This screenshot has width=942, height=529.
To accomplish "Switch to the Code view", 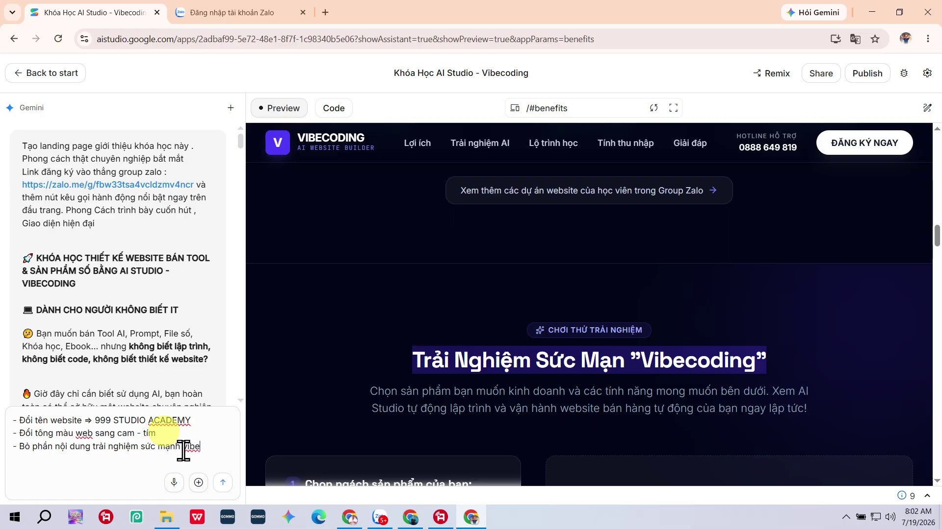I will pyautogui.click(x=334, y=108).
